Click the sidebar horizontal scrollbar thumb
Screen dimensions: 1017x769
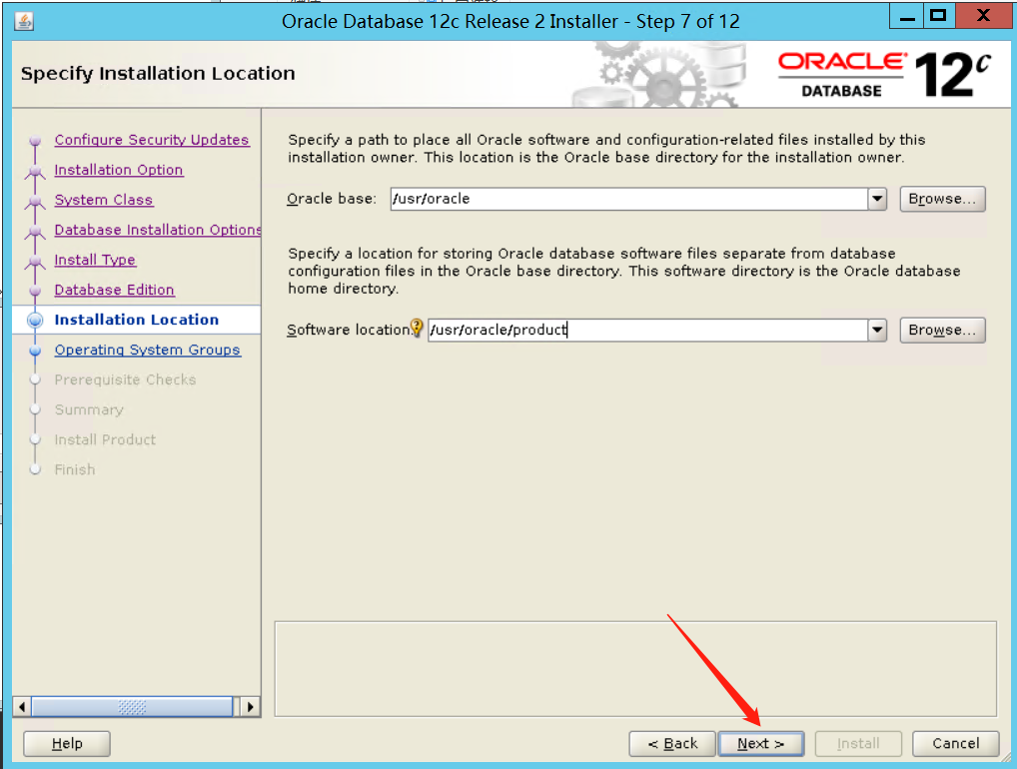(132, 707)
